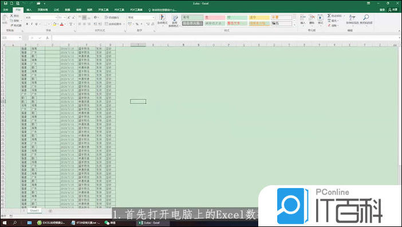Toggle Wrap Text in alignment group
Image resolution: width=402 pixels, height=227 pixels.
point(112,17)
